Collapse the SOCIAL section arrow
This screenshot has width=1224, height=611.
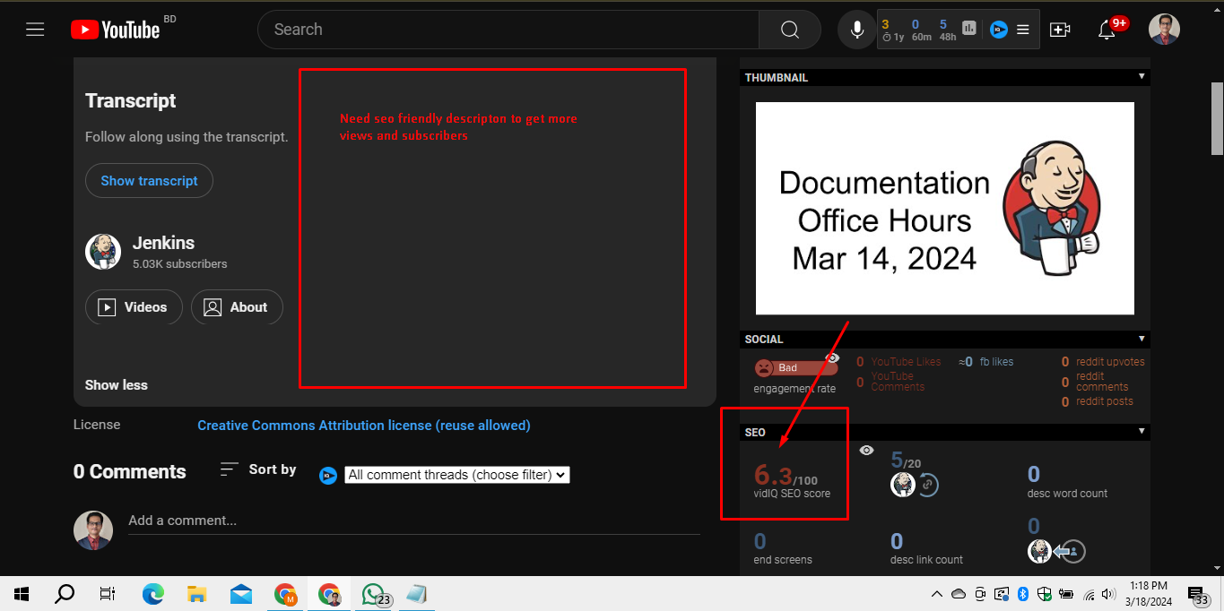[x=1142, y=339]
